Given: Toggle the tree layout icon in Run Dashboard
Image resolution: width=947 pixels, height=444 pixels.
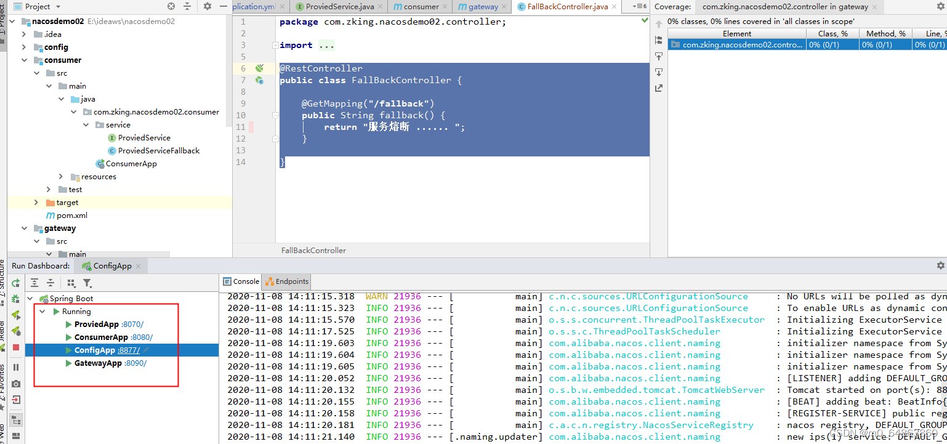Looking at the screenshot, I should (x=16, y=421).
